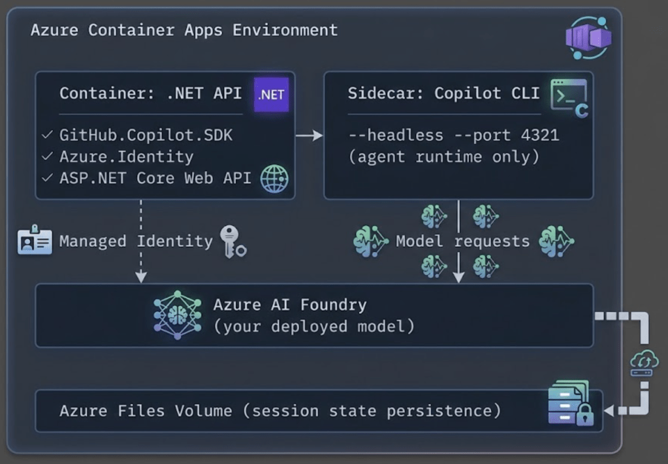Select the Copilot CLI terminal icon

[569, 98]
